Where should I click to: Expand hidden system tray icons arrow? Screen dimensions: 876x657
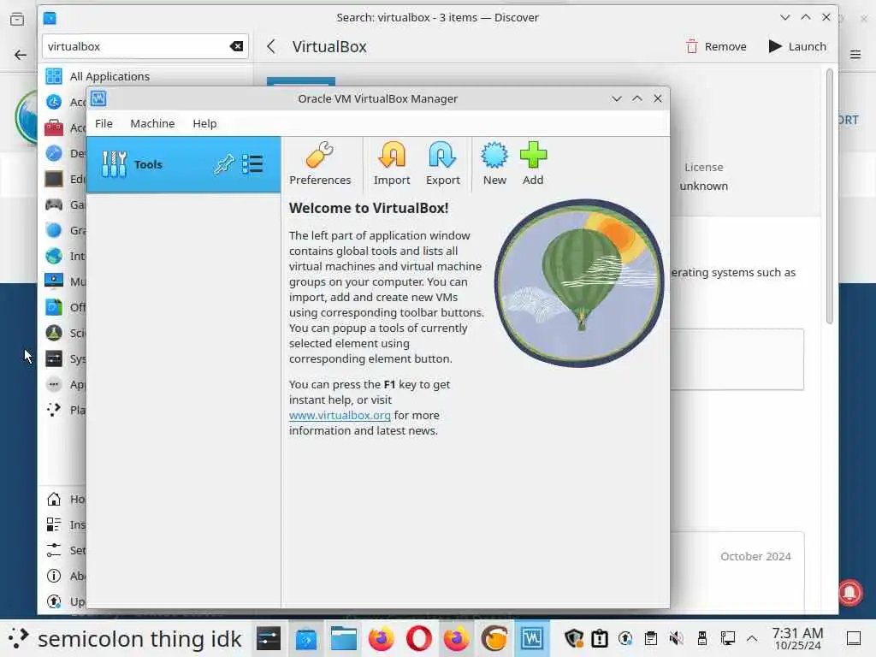(x=752, y=638)
